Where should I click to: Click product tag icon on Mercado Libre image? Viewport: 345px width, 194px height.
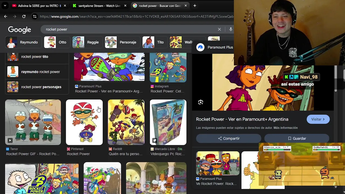tap(155, 140)
